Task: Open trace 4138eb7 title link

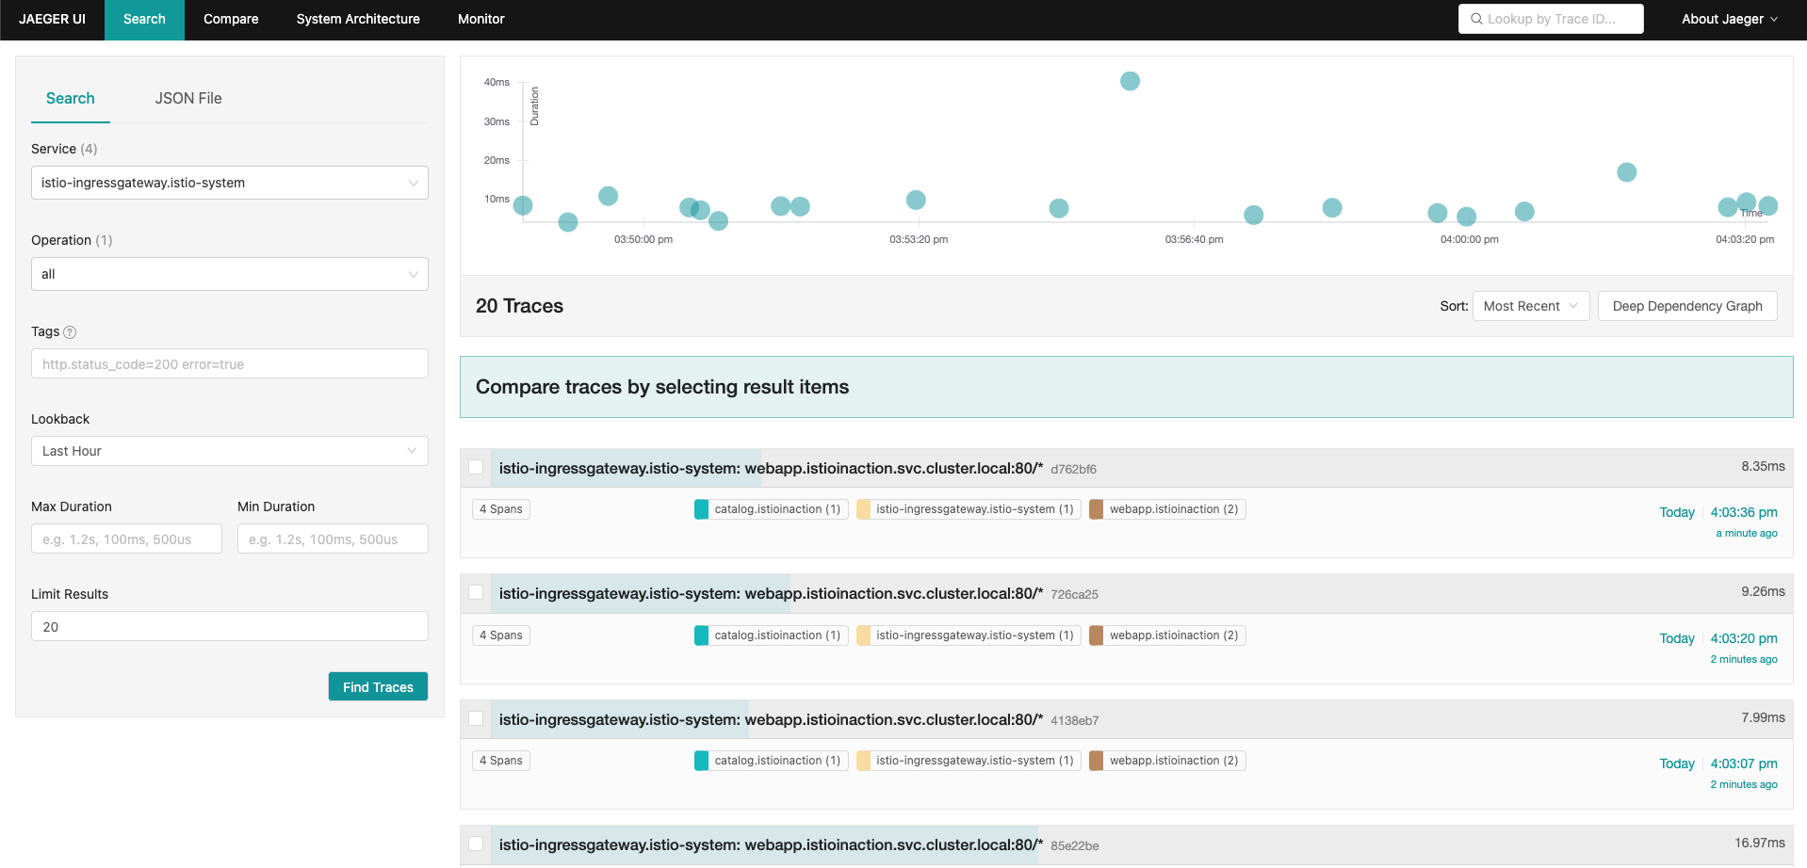Action: [x=771, y=719]
